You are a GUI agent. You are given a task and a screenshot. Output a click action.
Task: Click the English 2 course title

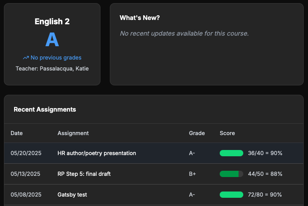pos(52,22)
